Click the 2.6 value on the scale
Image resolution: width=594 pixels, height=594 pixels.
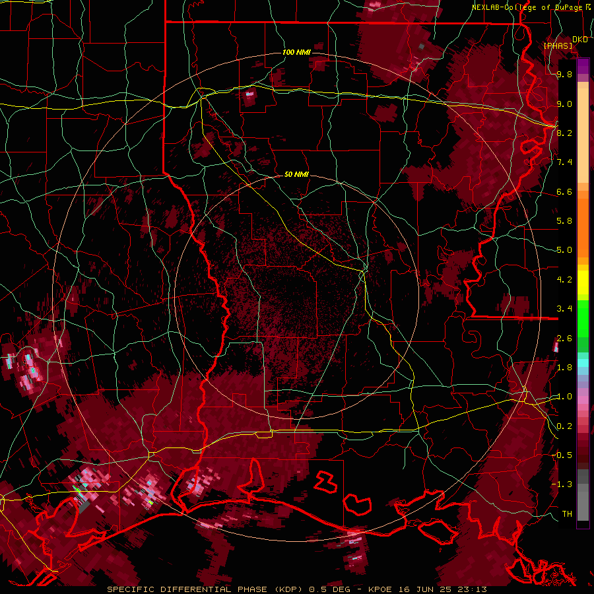pos(564,339)
